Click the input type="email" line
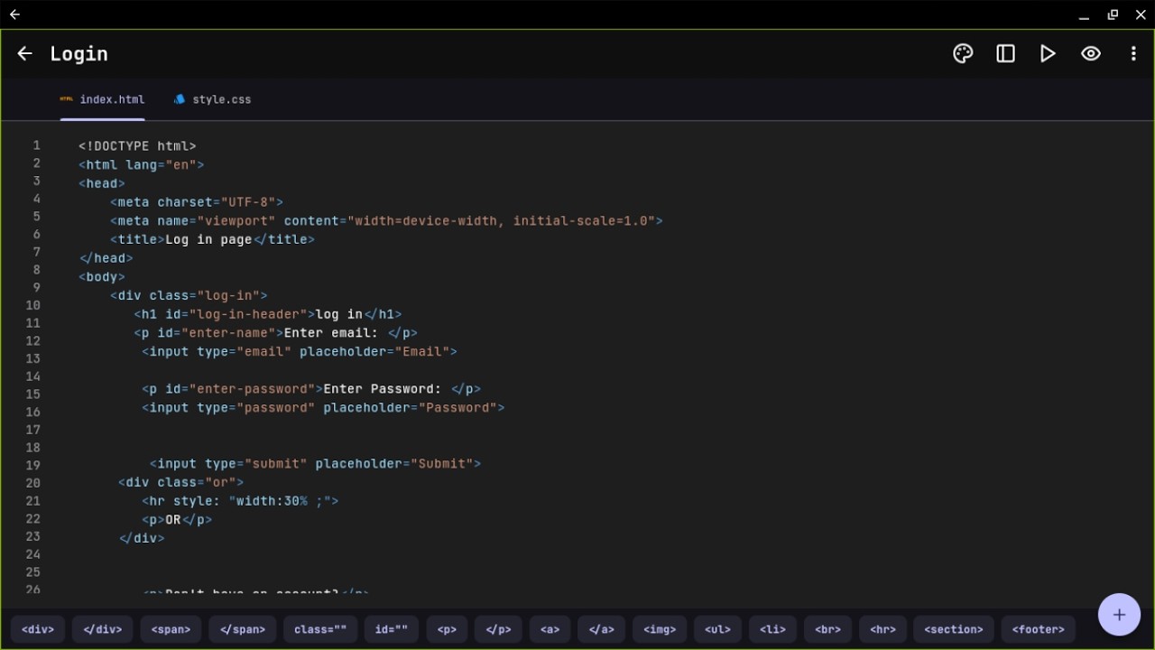The height and width of the screenshot is (650, 1155). point(300,352)
